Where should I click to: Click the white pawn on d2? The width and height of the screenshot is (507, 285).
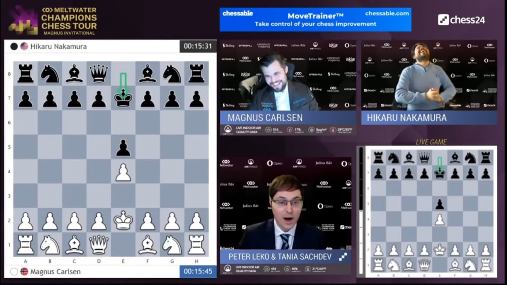click(x=99, y=221)
